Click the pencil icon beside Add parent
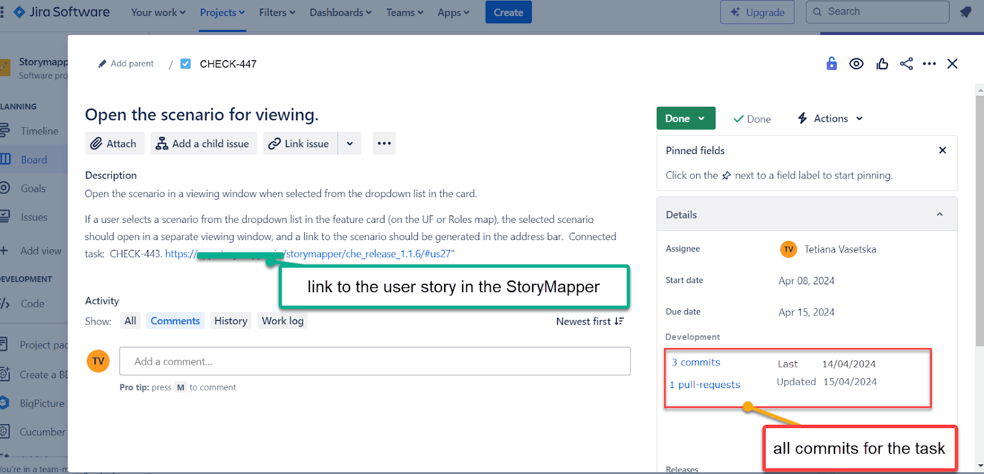984x474 pixels. pyautogui.click(x=102, y=64)
